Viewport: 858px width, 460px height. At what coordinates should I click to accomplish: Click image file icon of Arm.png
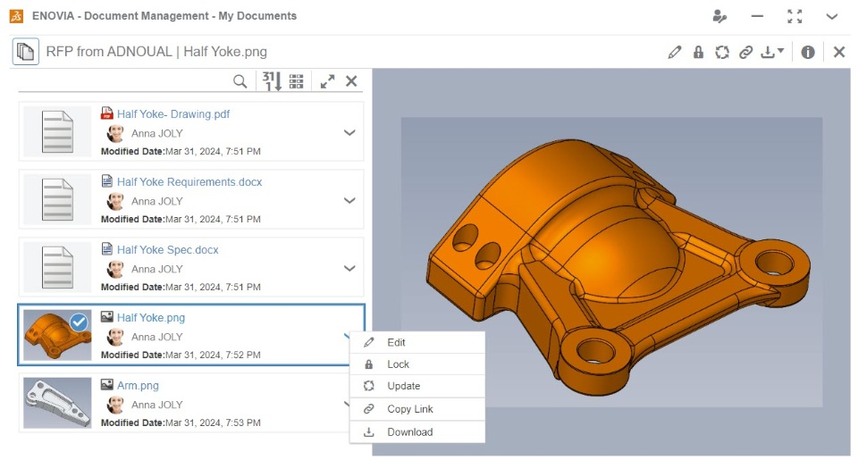point(107,384)
